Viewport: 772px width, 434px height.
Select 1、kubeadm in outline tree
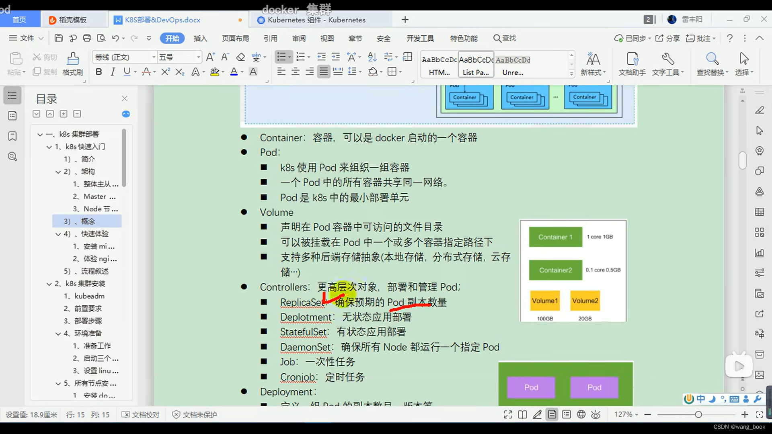coord(84,296)
